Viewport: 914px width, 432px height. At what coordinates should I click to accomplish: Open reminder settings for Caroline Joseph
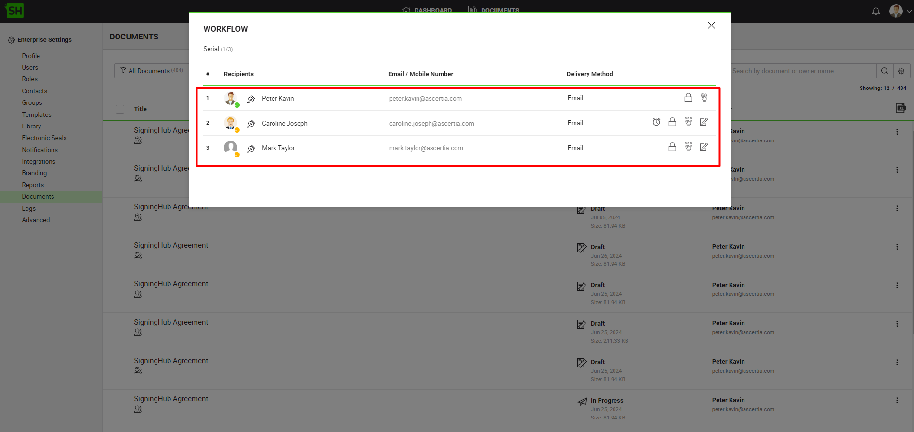(x=656, y=122)
